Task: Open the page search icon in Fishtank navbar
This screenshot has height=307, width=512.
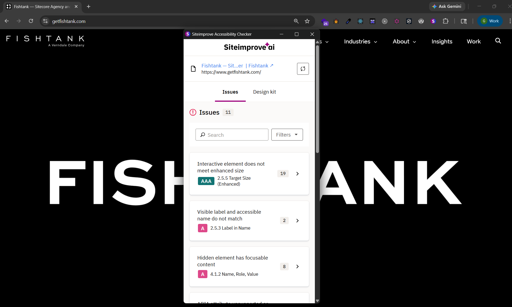Action: [498, 41]
